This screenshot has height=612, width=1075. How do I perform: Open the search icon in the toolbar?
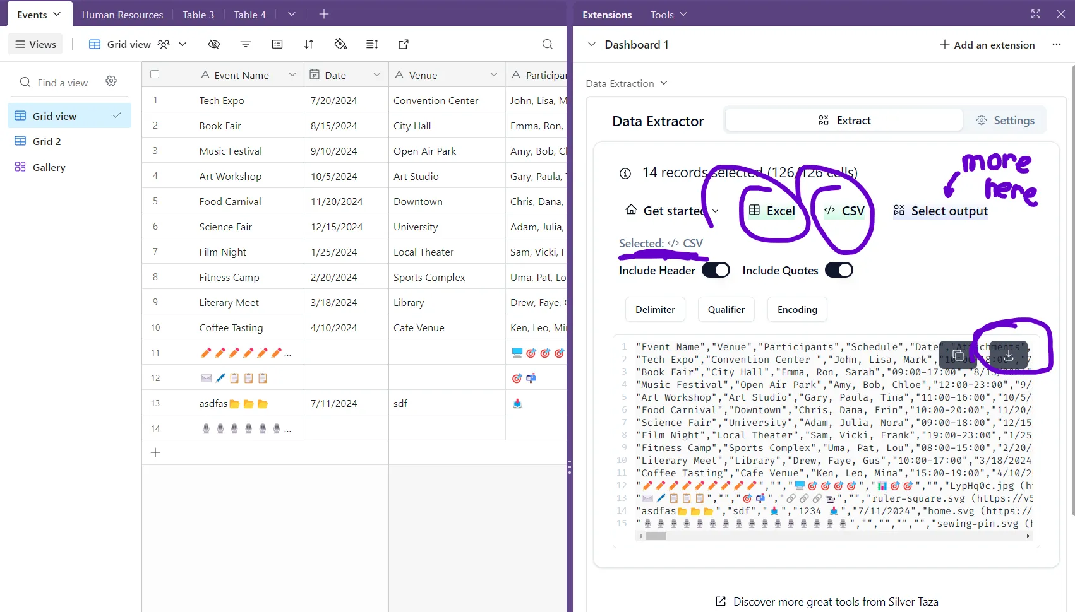pyautogui.click(x=547, y=44)
